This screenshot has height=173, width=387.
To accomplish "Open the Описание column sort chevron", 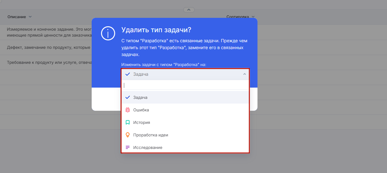I will 30,17.
